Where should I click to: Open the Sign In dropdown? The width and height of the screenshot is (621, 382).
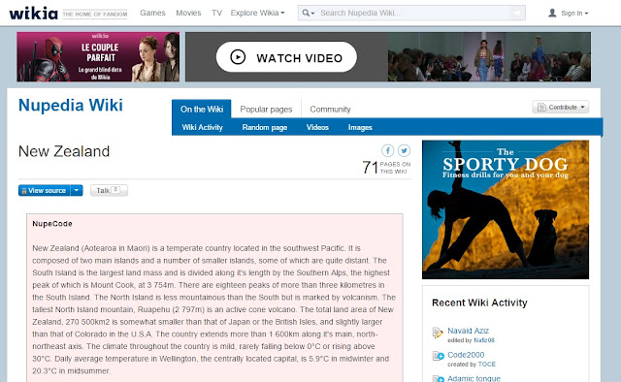click(x=574, y=13)
